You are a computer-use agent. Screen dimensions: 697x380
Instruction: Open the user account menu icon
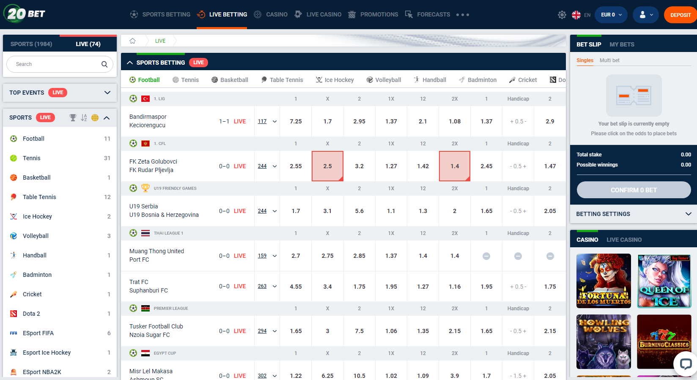pyautogui.click(x=645, y=15)
